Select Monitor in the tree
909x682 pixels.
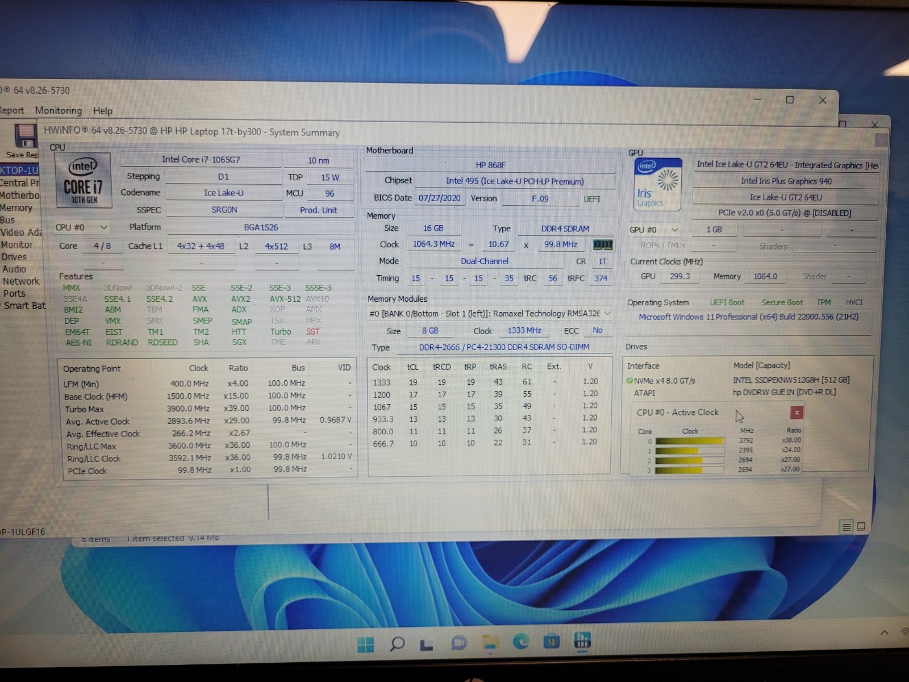tap(16, 245)
